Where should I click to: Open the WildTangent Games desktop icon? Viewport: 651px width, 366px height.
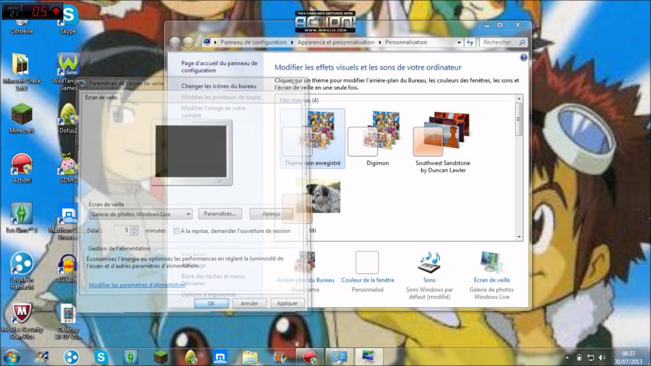(x=68, y=72)
